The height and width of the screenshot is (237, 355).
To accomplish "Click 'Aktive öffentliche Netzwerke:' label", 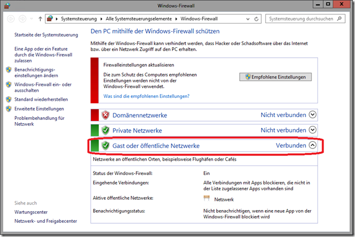I will click(123, 198).
